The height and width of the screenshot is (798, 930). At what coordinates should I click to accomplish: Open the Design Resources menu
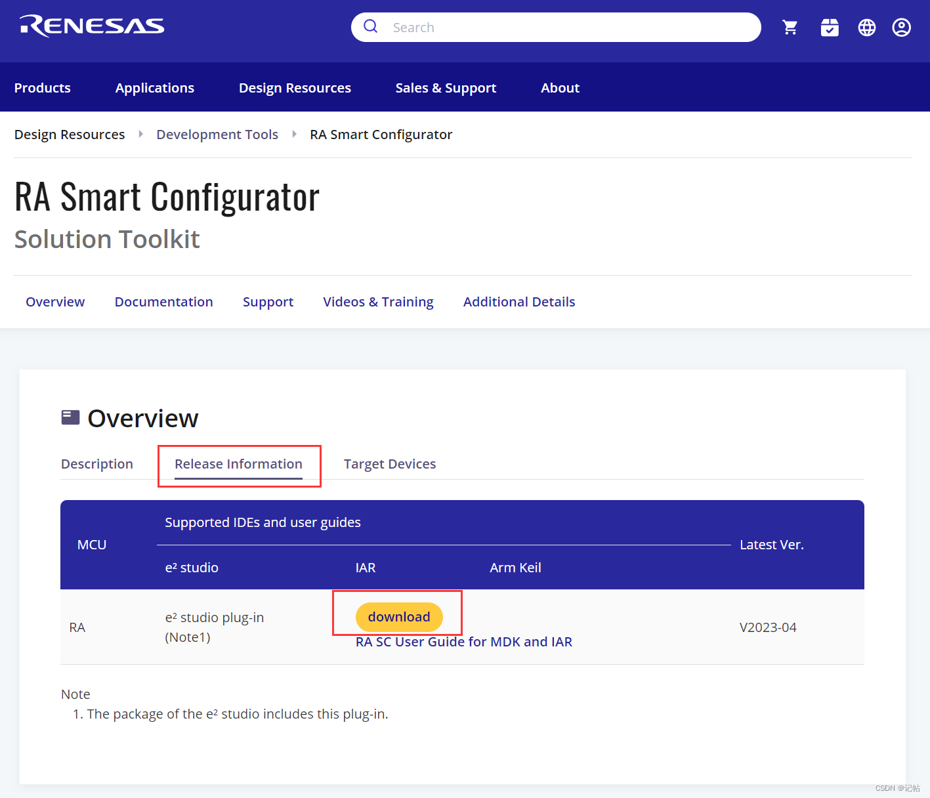[x=295, y=87]
